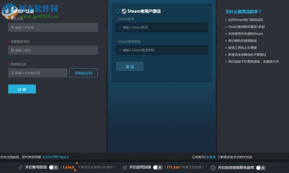The width and height of the screenshot is (289, 173).
Task: Click the 激活 button
Action: click(129, 66)
